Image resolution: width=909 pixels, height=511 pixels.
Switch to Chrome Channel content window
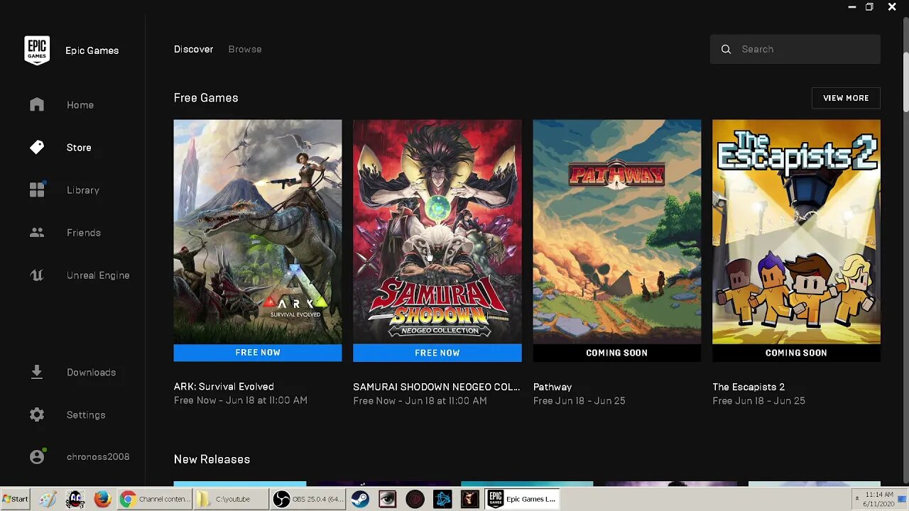coord(155,499)
